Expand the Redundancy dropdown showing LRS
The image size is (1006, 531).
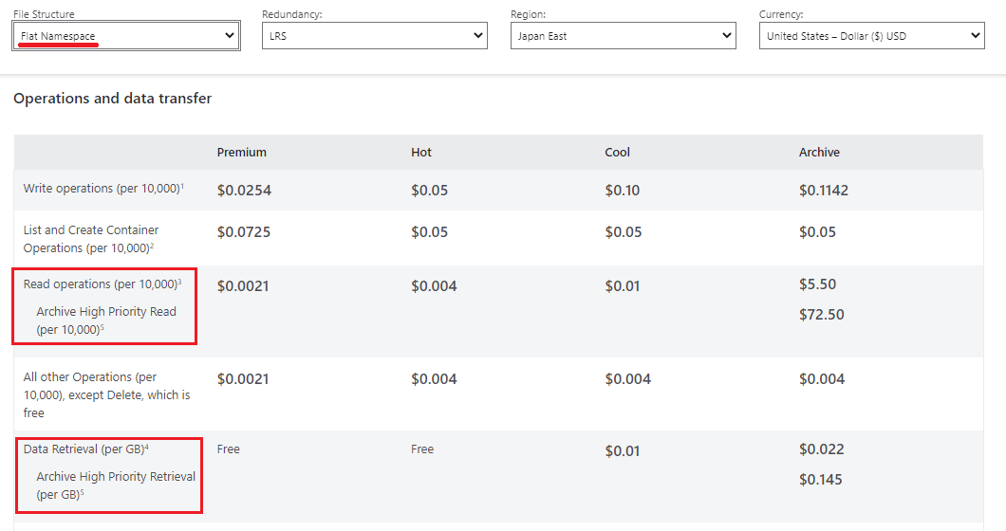pos(375,36)
